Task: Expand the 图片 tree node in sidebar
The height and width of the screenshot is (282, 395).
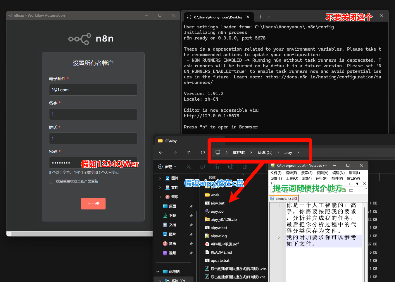Action: point(160,178)
